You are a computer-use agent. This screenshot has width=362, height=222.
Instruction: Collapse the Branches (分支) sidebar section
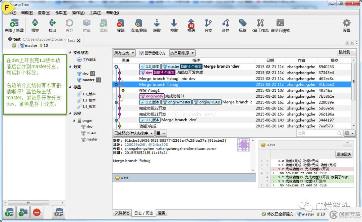70,66
